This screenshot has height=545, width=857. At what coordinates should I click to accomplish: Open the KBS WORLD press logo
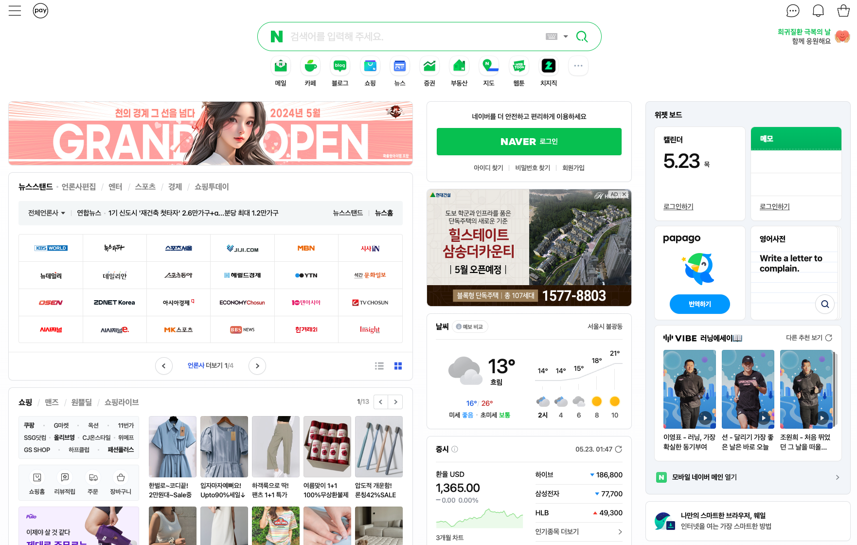pos(51,248)
